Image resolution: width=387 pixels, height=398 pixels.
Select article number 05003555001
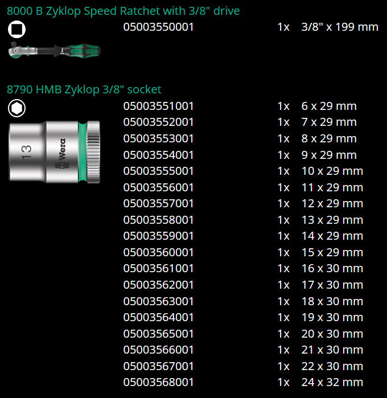tap(158, 171)
